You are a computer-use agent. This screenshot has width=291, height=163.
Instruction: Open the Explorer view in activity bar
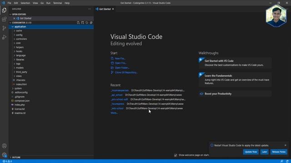click(x=4, y=10)
